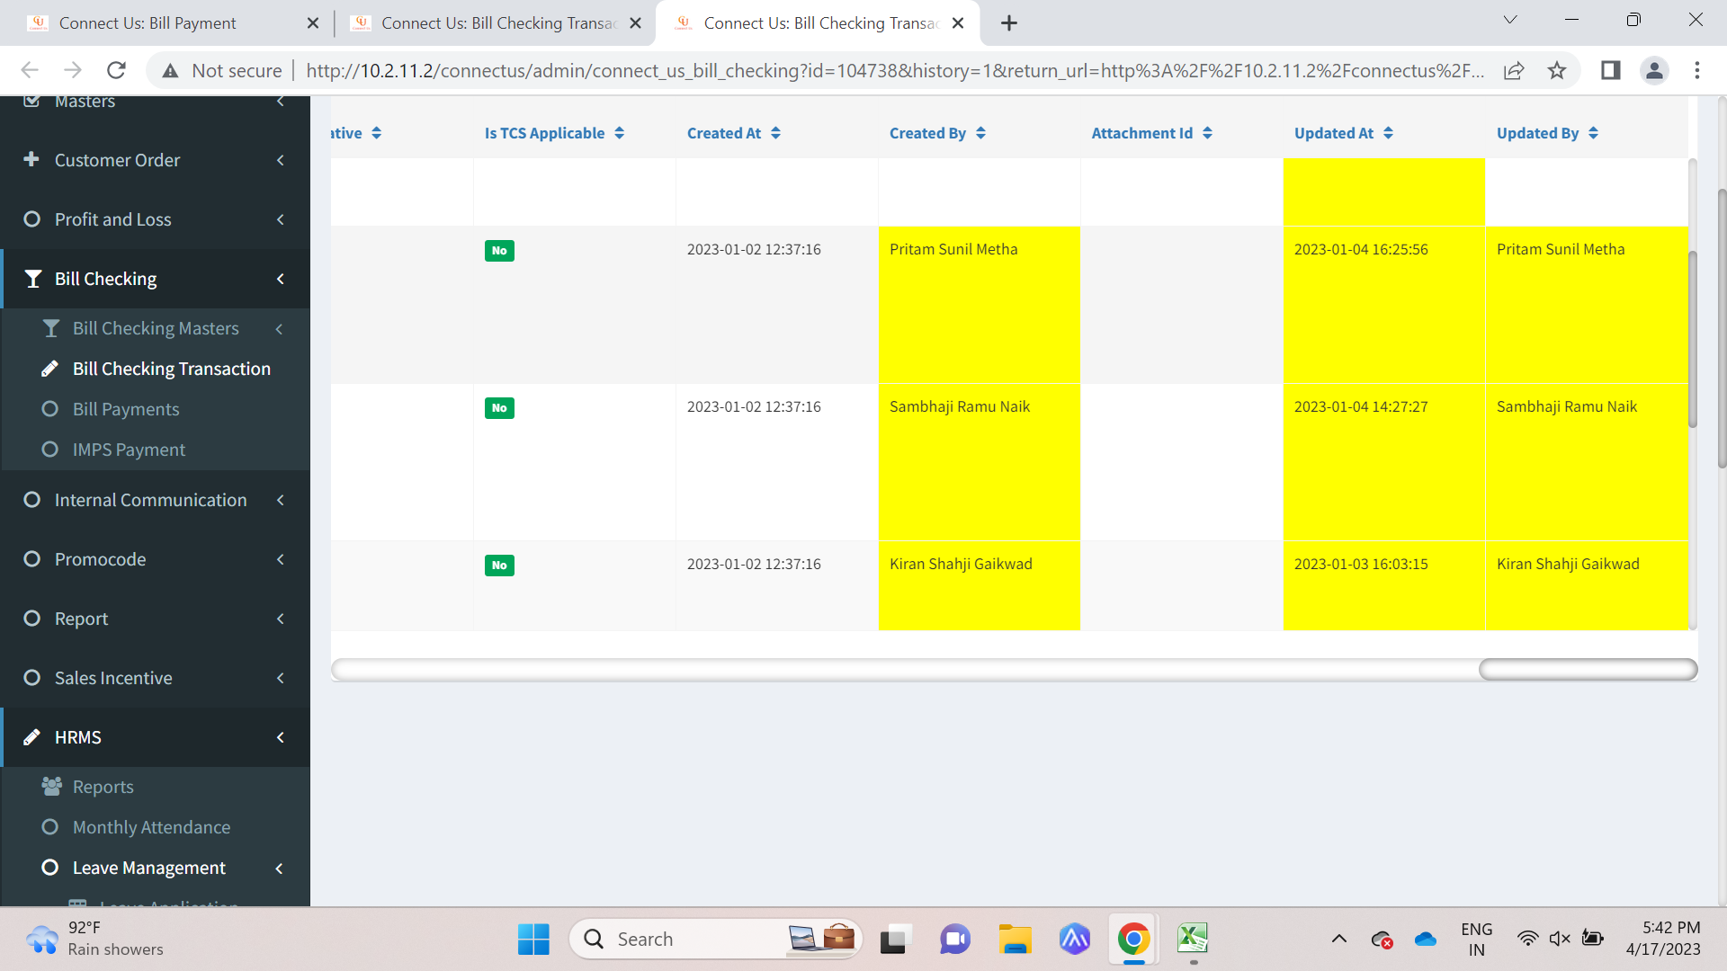The width and height of the screenshot is (1727, 971).
Task: Click No badge in Sambhaji Ramu Naik row
Action: [499, 408]
